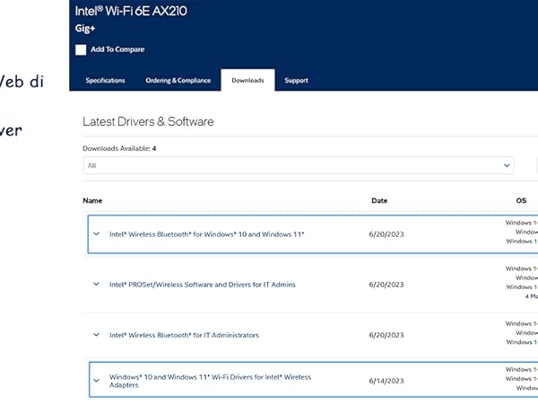
Task: Click the 6/14/2023 date in Wi-Fi Drivers row
Action: tap(386, 381)
